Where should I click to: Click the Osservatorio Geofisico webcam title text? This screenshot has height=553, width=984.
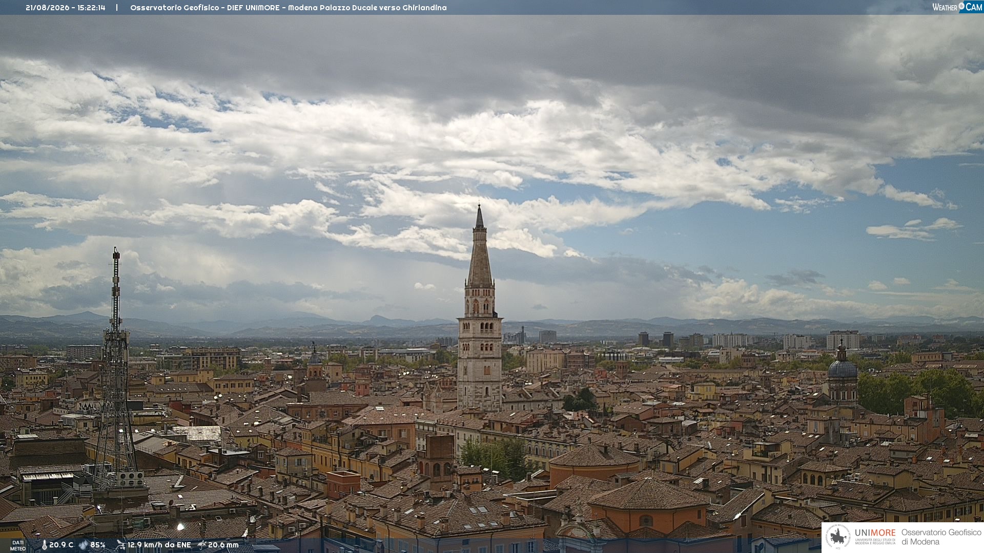[288, 8]
